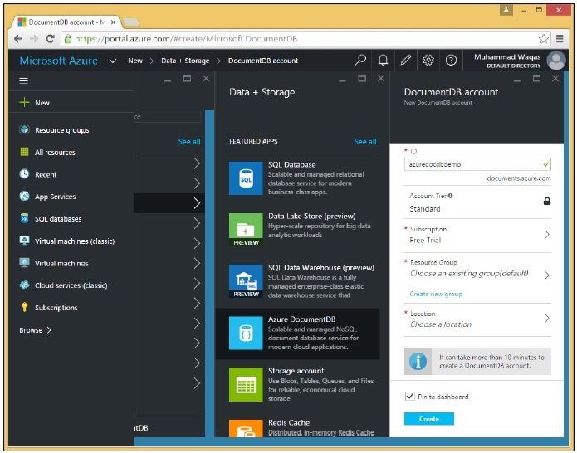Click the Virtual machines monitor icon

24,263
